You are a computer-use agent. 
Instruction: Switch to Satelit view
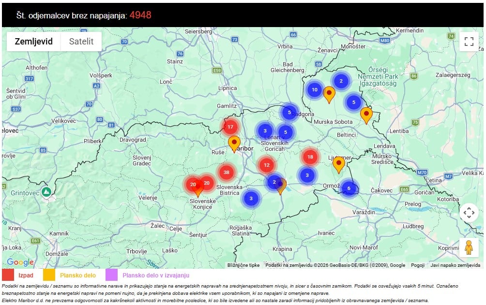click(81, 42)
